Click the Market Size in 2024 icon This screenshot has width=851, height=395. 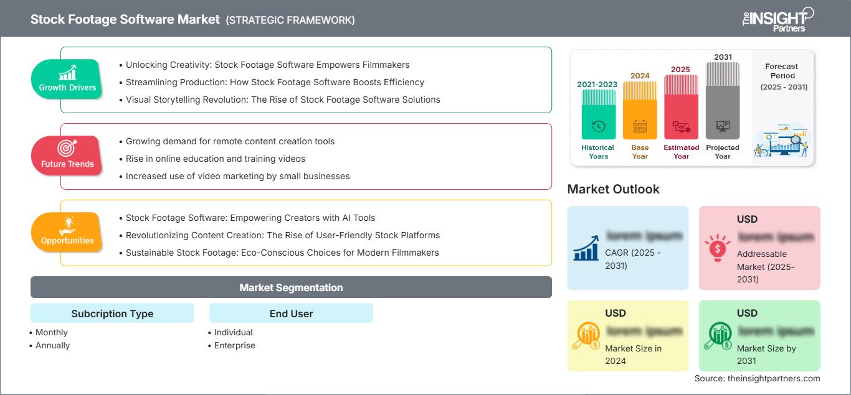(586, 336)
